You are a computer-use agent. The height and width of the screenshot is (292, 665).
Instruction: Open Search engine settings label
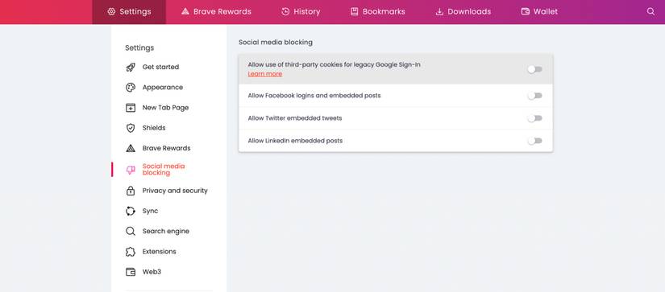tap(166, 232)
